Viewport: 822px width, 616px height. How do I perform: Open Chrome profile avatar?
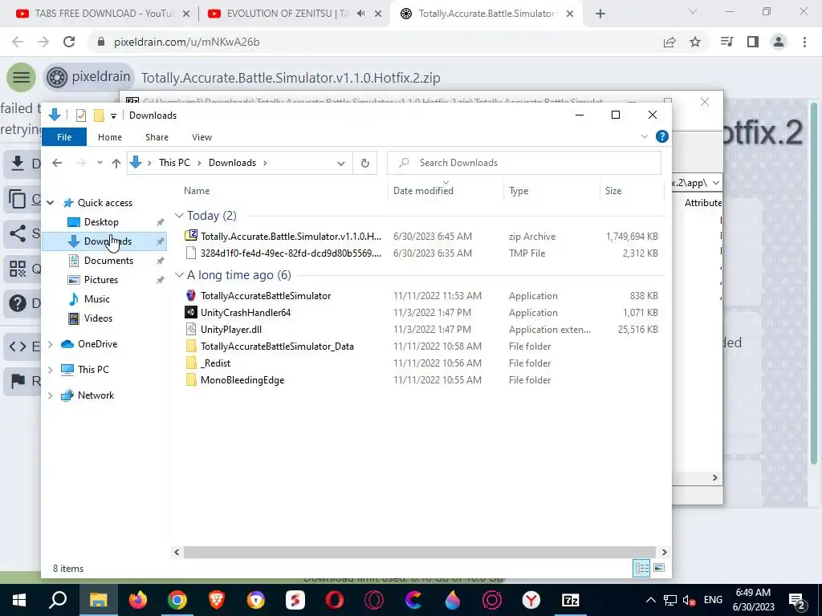(x=779, y=42)
